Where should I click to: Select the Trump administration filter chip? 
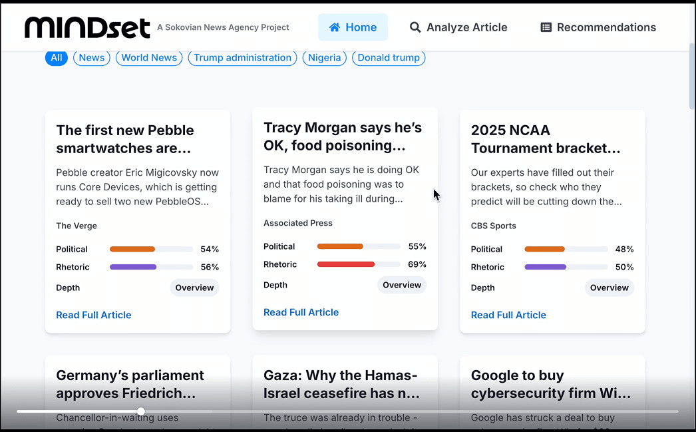click(x=242, y=58)
